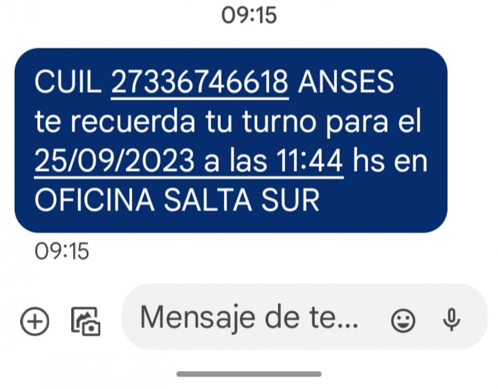
Task: Click "hs en" after the appointment time
Action: pyautogui.click(x=390, y=162)
